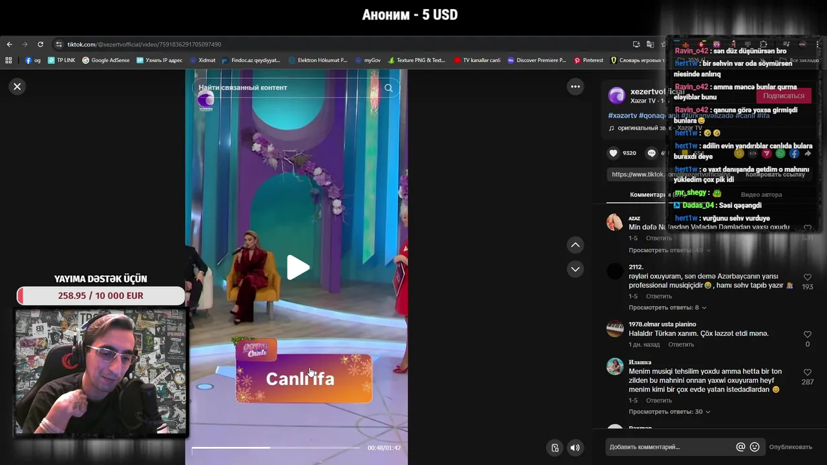Open the 'TP LINK' bookmark
827x465 pixels.
(x=61, y=60)
